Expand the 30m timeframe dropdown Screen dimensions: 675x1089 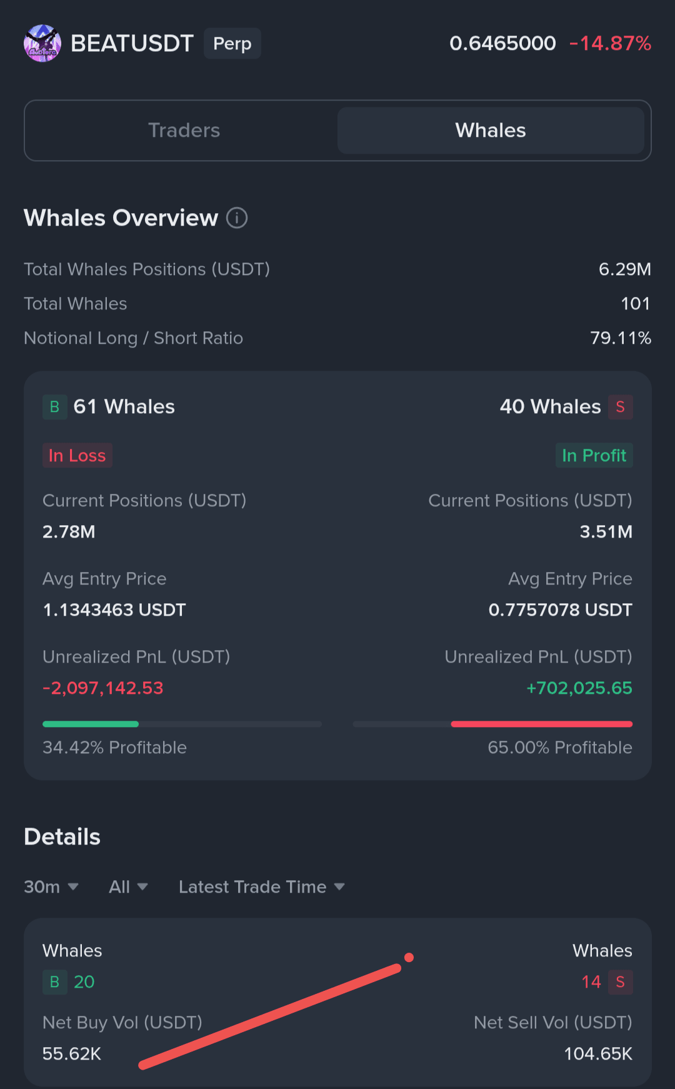tap(51, 886)
